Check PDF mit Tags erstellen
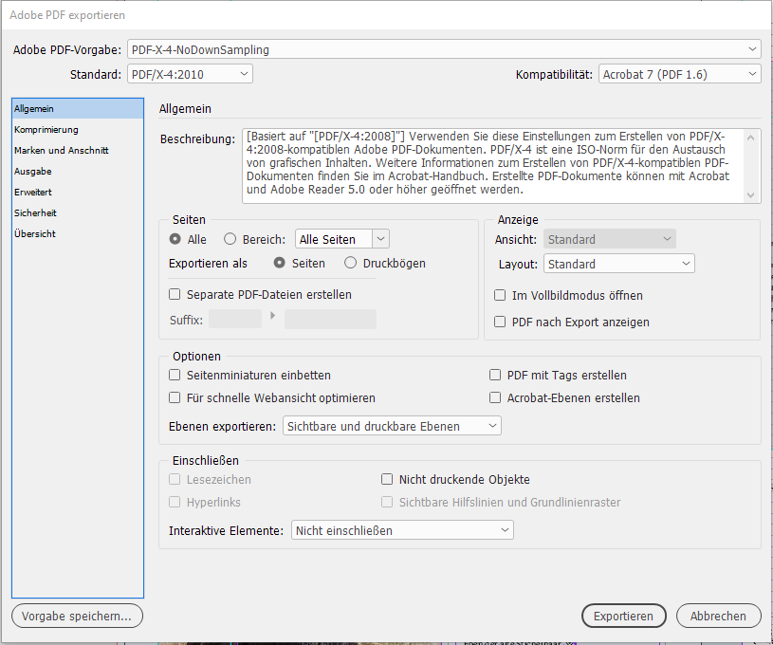The width and height of the screenshot is (773, 645). [x=494, y=375]
